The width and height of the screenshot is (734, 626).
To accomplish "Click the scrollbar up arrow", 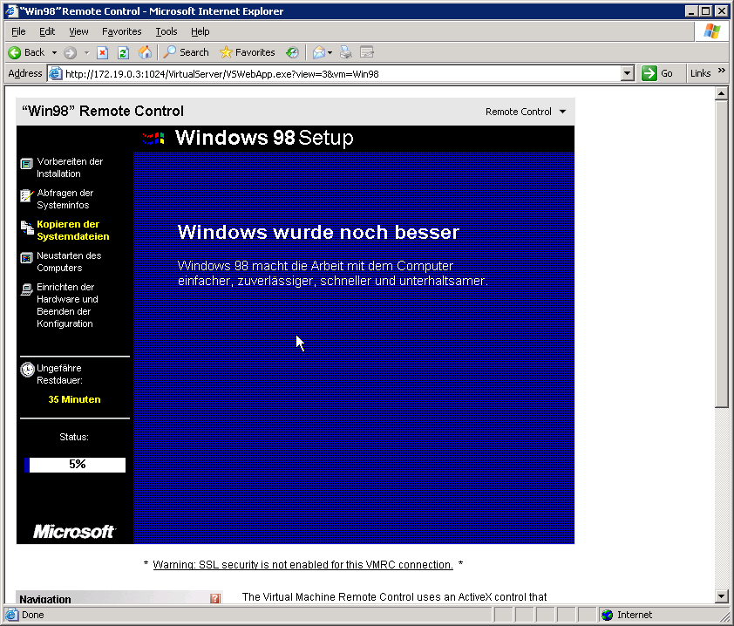I will coord(722,93).
